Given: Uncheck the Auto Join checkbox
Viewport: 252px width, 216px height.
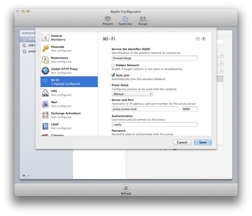Looking at the screenshot, I should [113, 75].
